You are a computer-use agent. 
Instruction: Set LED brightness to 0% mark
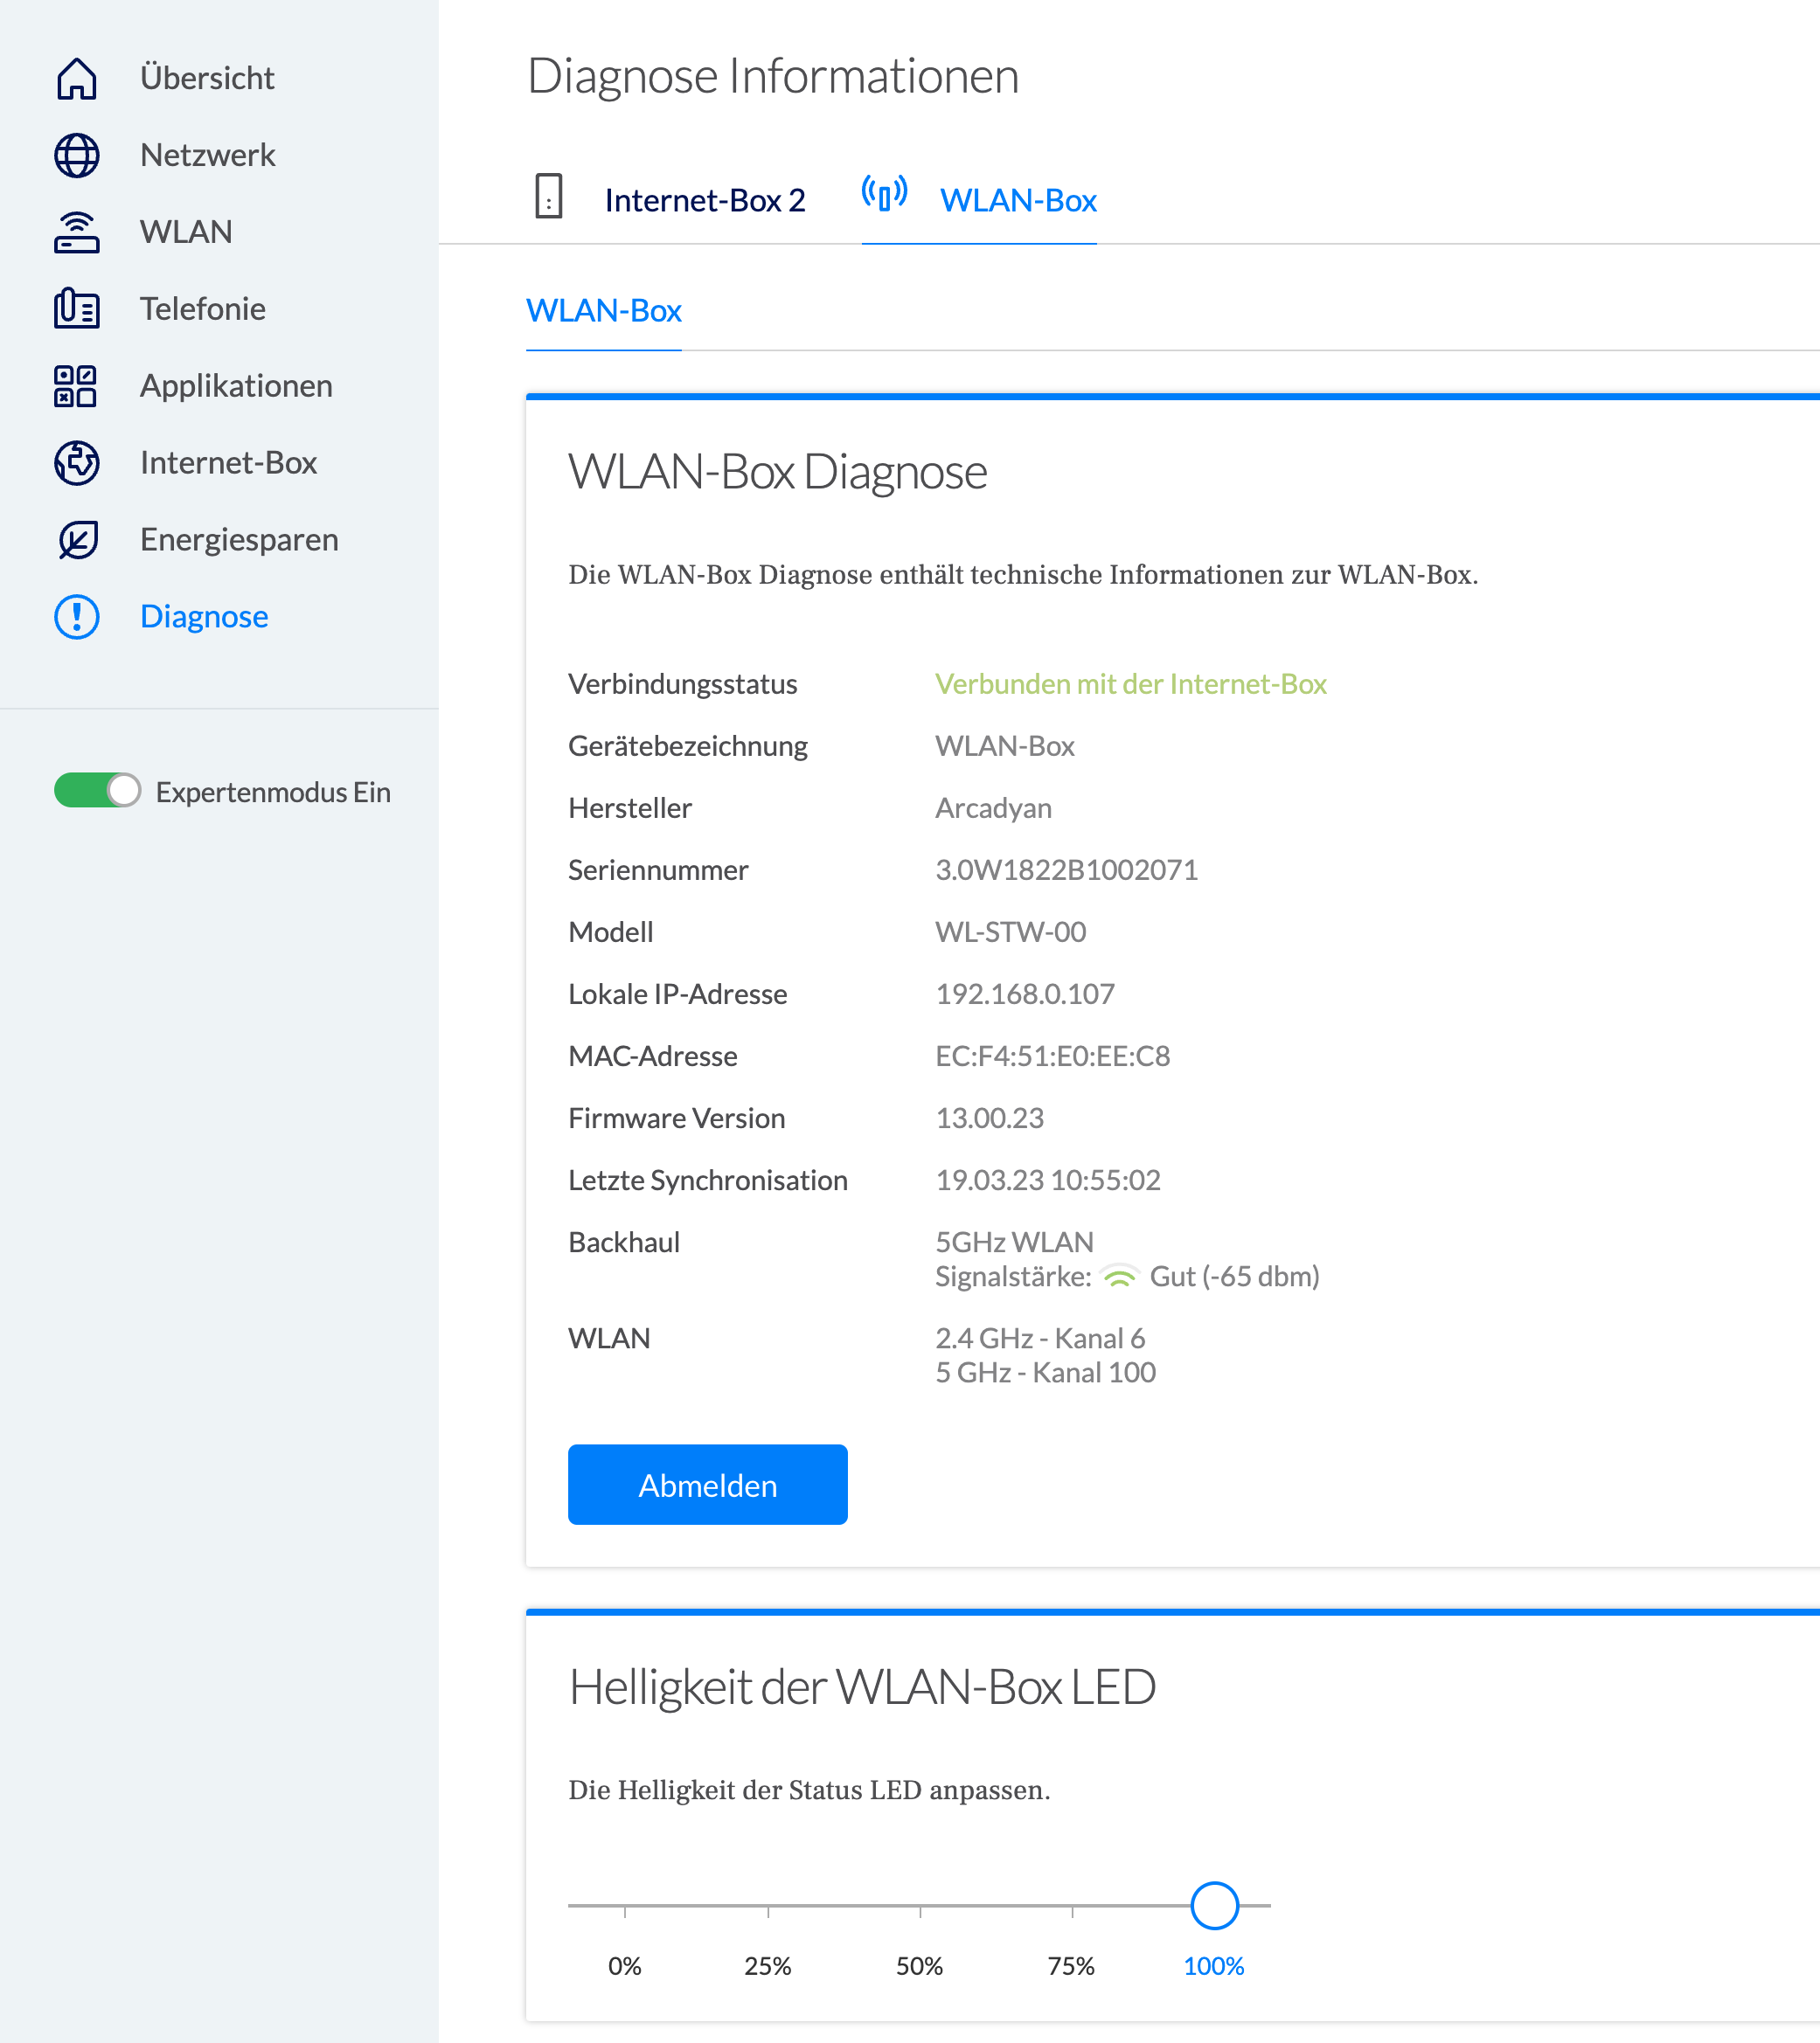point(625,1906)
